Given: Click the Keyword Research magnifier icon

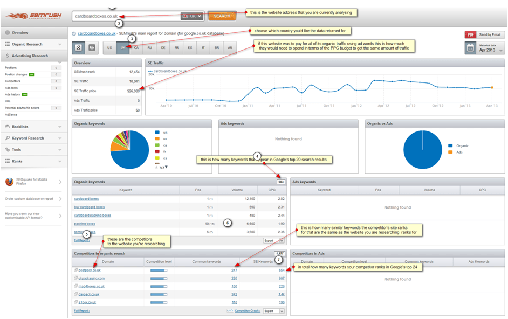Looking at the screenshot, I should point(8,138).
